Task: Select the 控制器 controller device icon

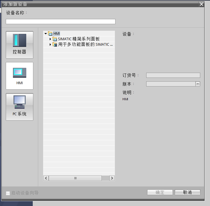Action: click(19, 45)
